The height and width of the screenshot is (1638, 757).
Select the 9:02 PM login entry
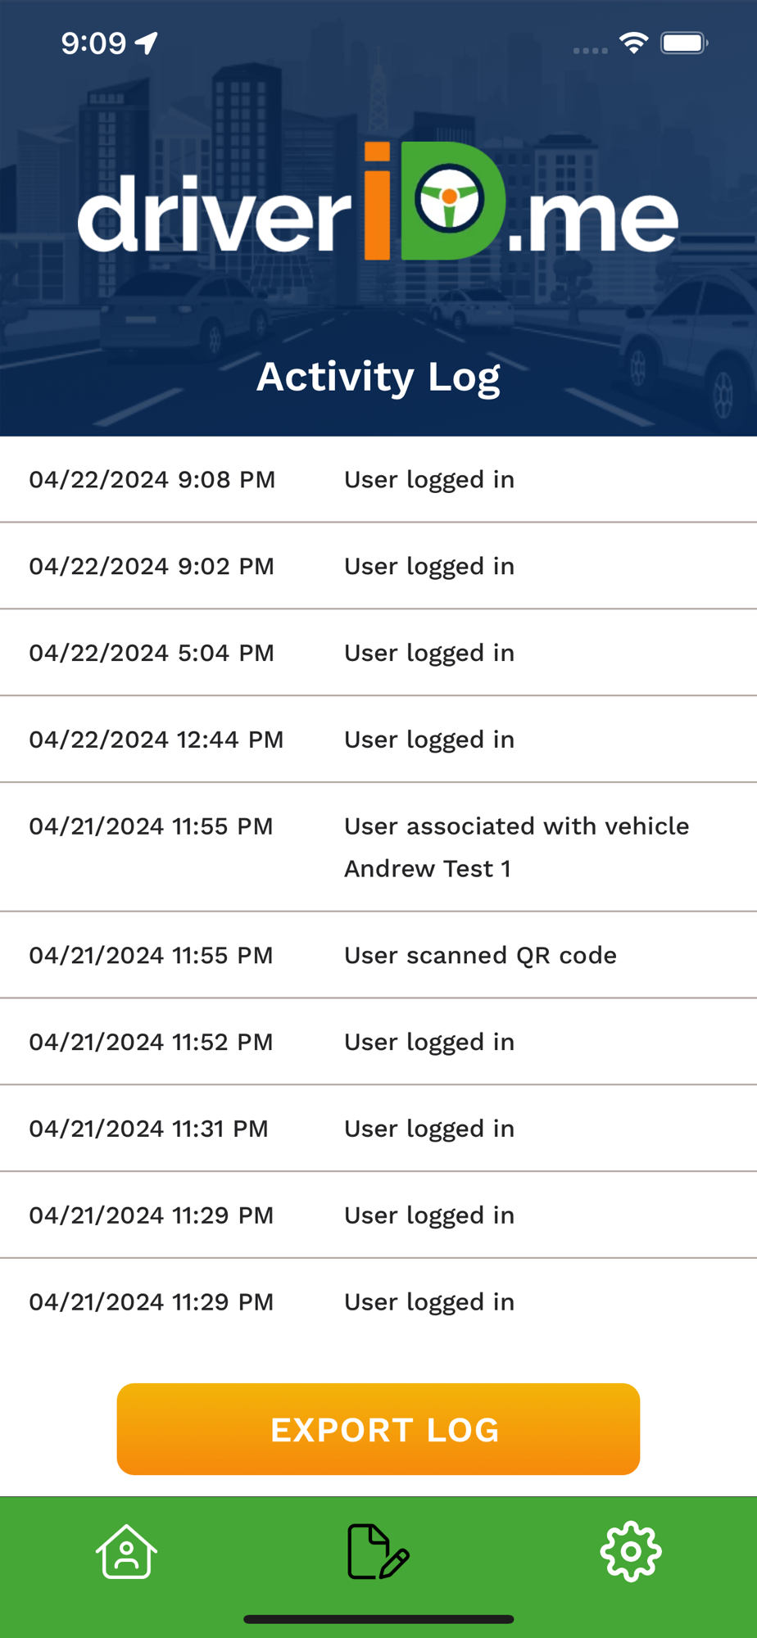tap(378, 566)
